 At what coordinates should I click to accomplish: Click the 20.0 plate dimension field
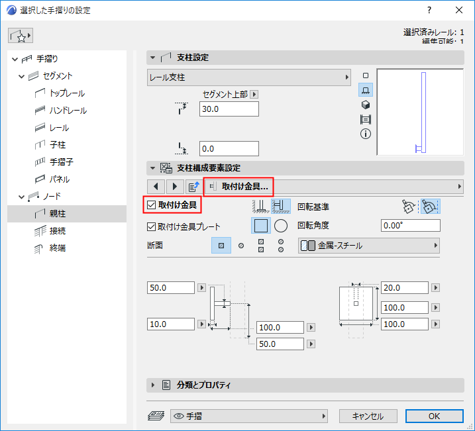point(404,287)
